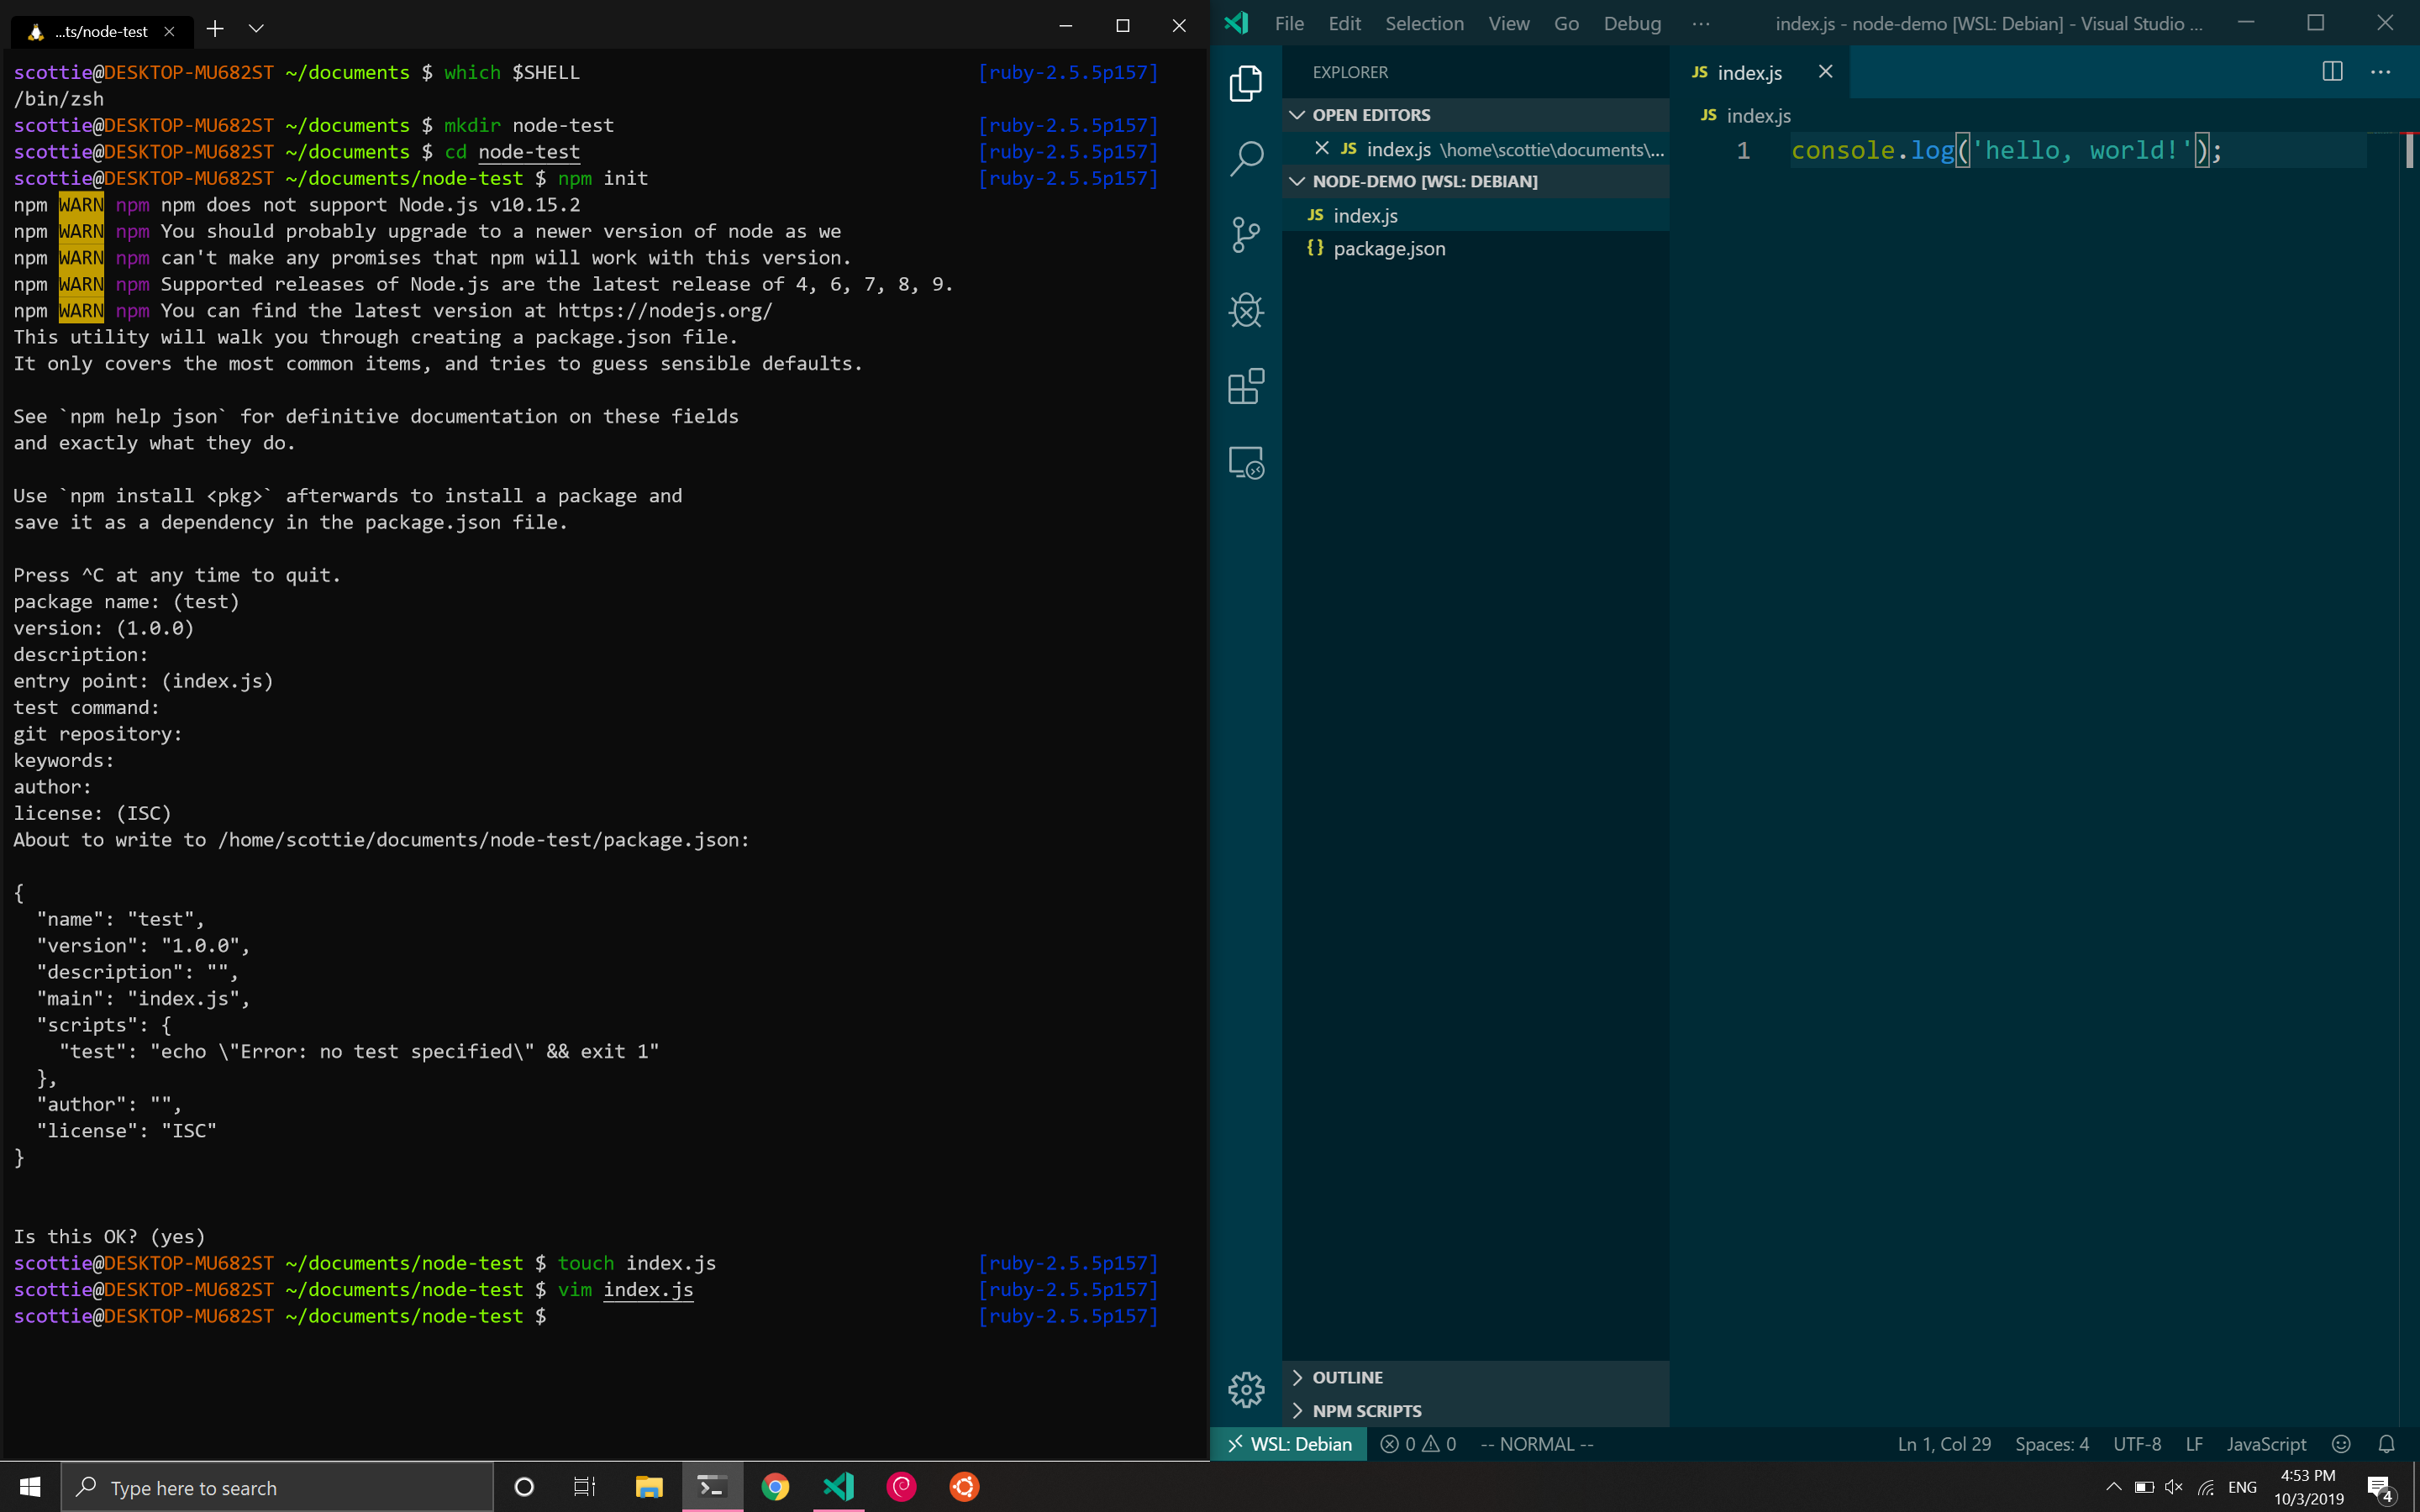Open package.json in the file tree

click(x=1475, y=248)
